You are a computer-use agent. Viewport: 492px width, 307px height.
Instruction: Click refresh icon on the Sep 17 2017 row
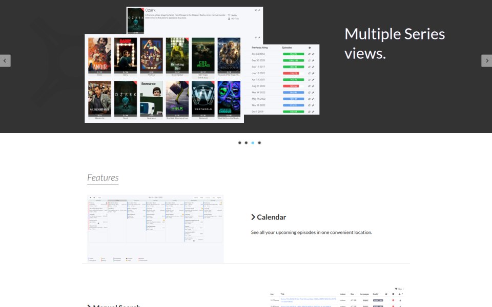(x=310, y=67)
